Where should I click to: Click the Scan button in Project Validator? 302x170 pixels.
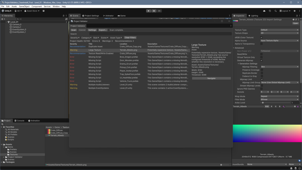click(73, 30)
